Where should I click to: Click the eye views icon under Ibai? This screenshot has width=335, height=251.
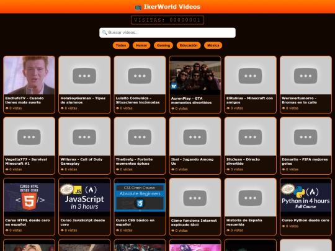pos(172,169)
